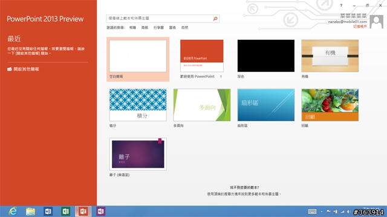This screenshot has width=387, height=217.
Task: Select the 自然 suggested search
Action: click(x=184, y=28)
